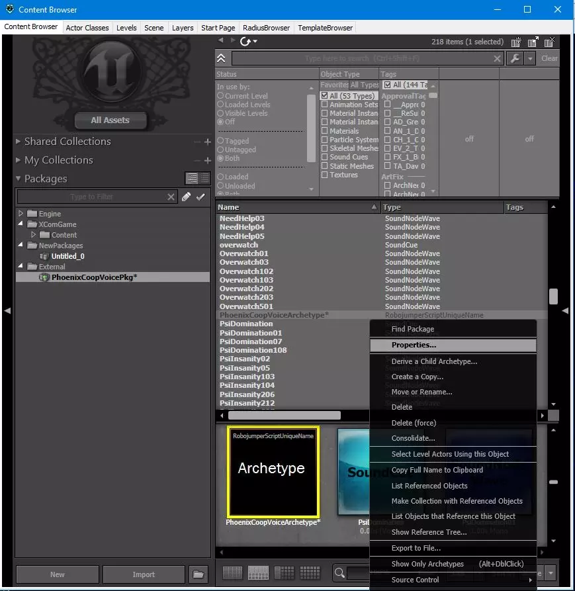Expand the Engine package folder
Screen dimensions: 575x591
click(21, 213)
